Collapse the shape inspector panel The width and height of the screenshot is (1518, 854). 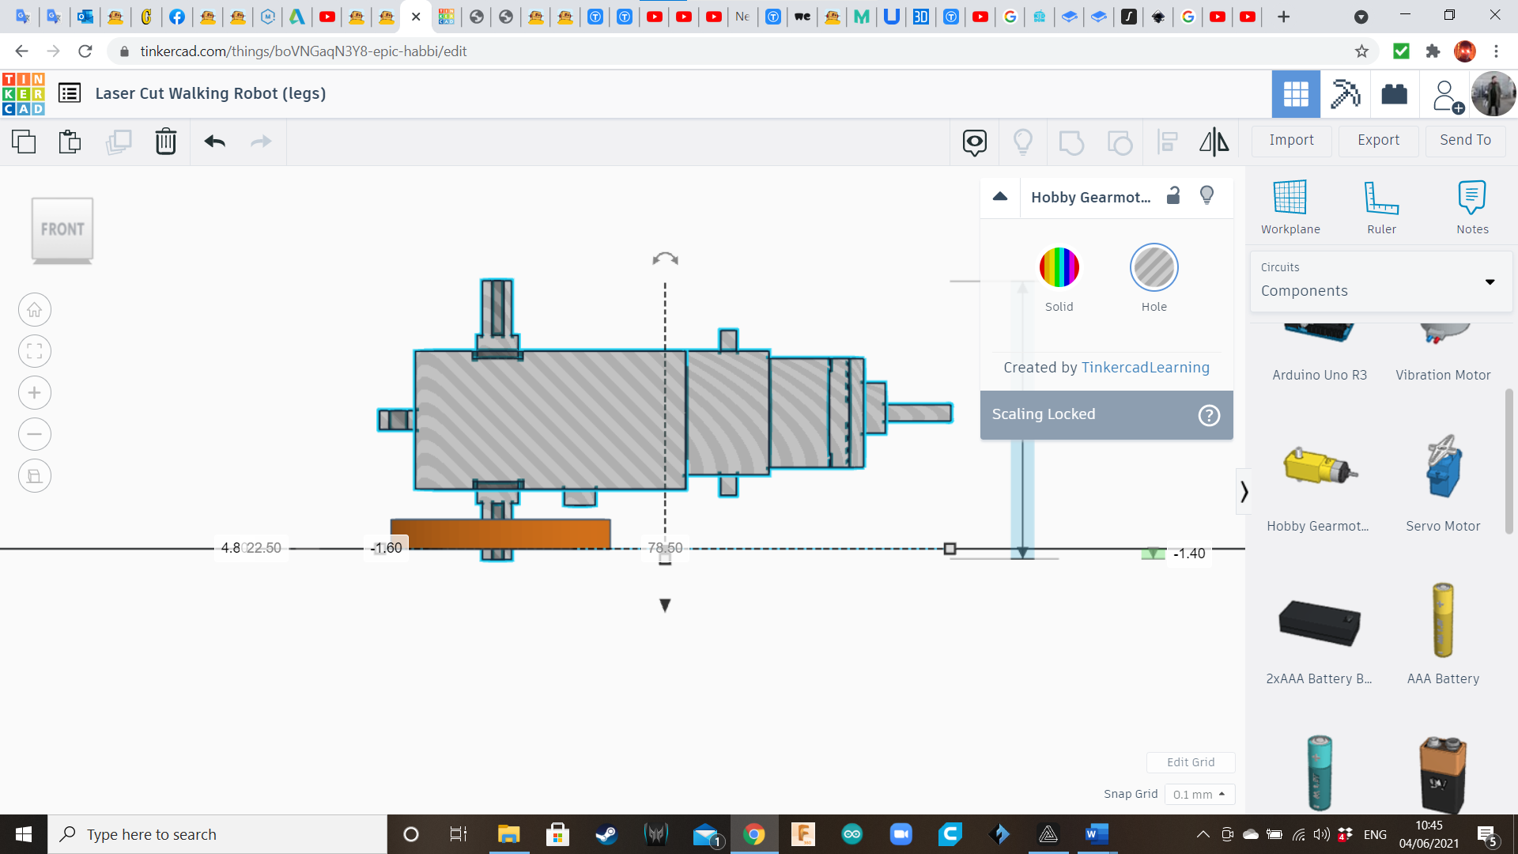tap(1000, 196)
